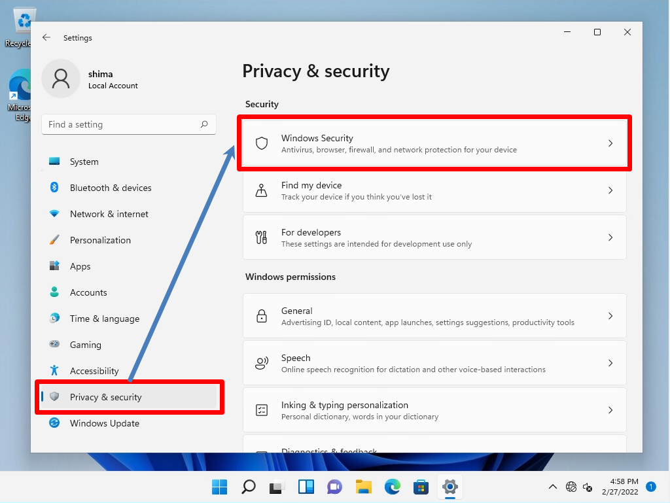The height and width of the screenshot is (503, 670).
Task: Open the notification badge in taskbar
Action: click(x=651, y=487)
